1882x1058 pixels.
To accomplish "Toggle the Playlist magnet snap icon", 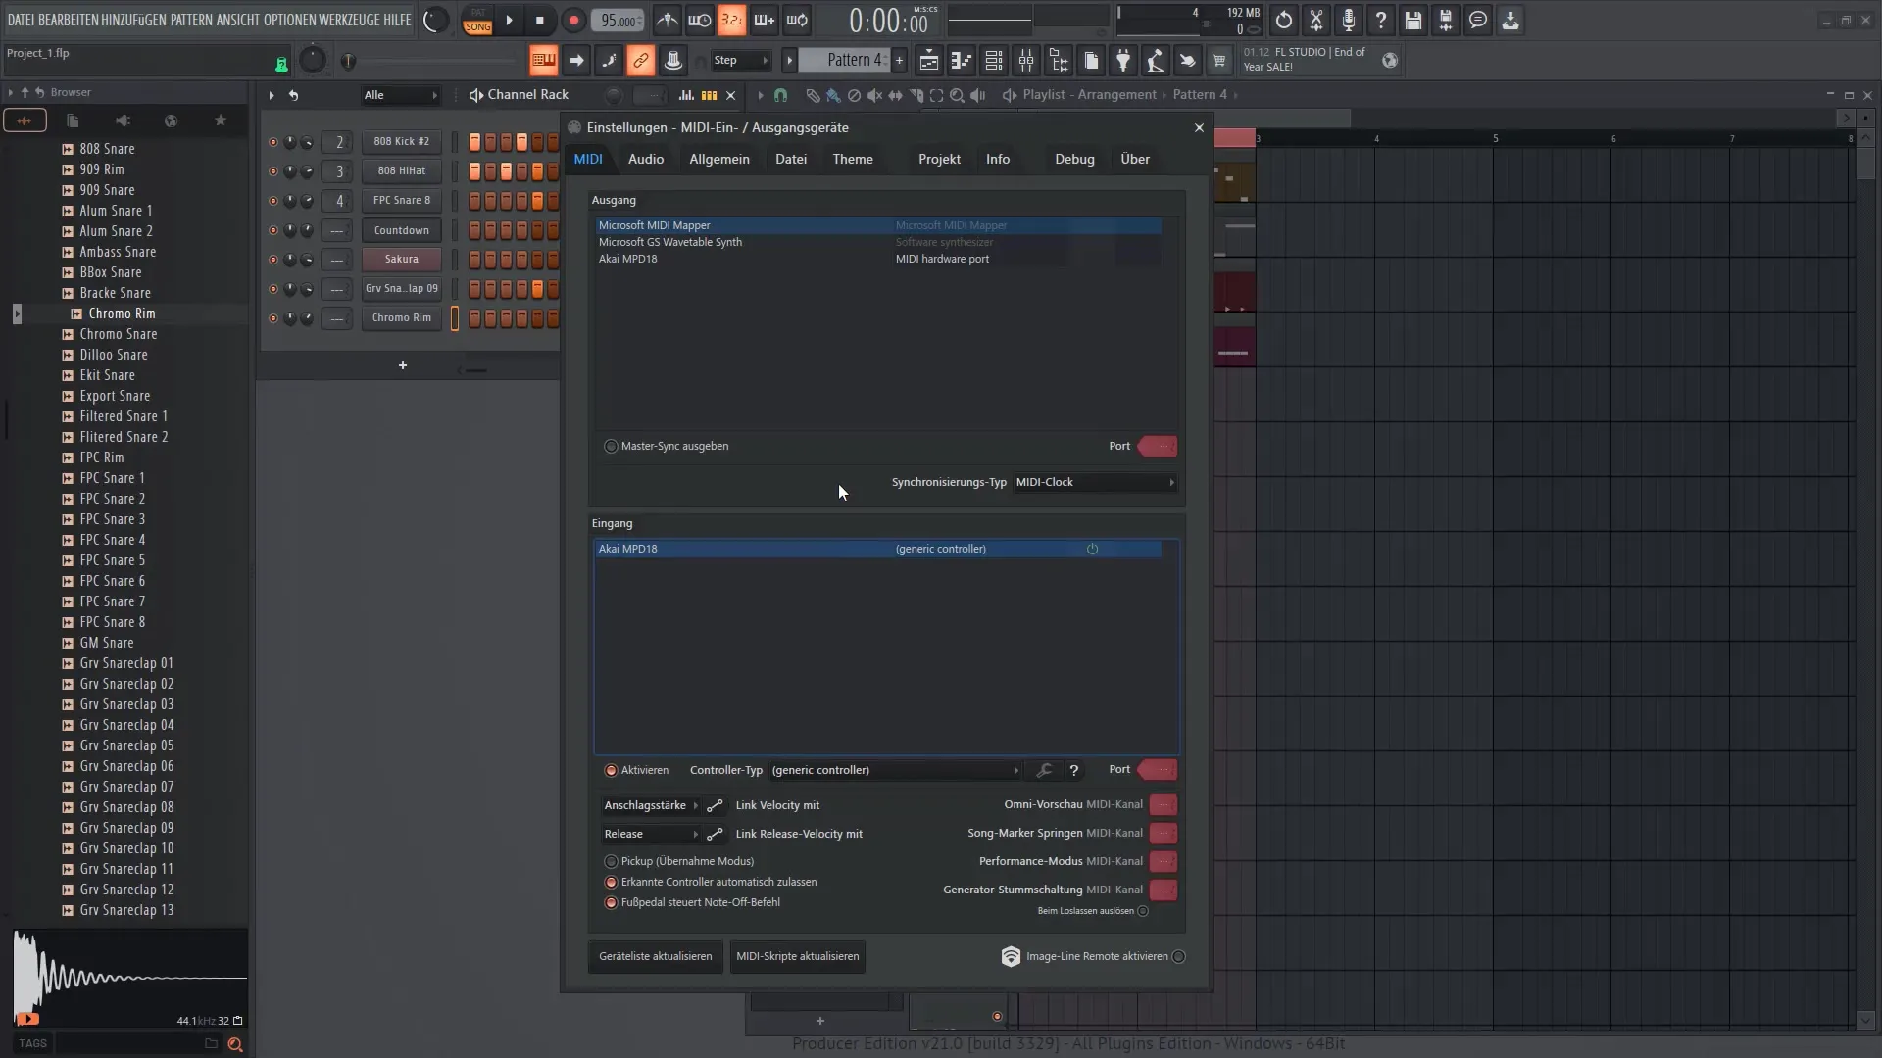I will [780, 95].
